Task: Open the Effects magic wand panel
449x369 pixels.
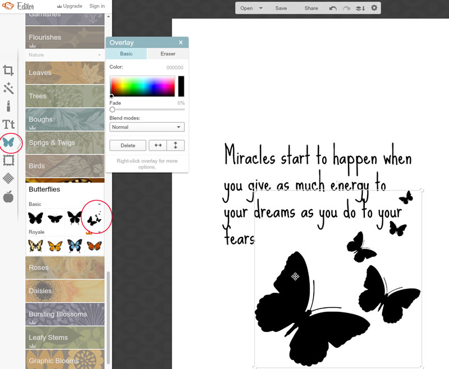Action: tap(8, 89)
